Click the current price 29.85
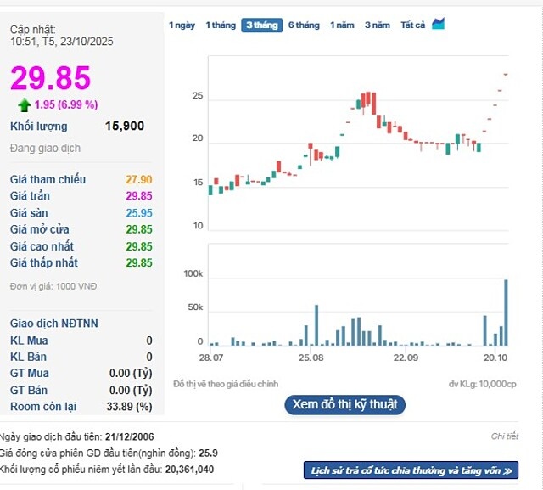 (50, 77)
